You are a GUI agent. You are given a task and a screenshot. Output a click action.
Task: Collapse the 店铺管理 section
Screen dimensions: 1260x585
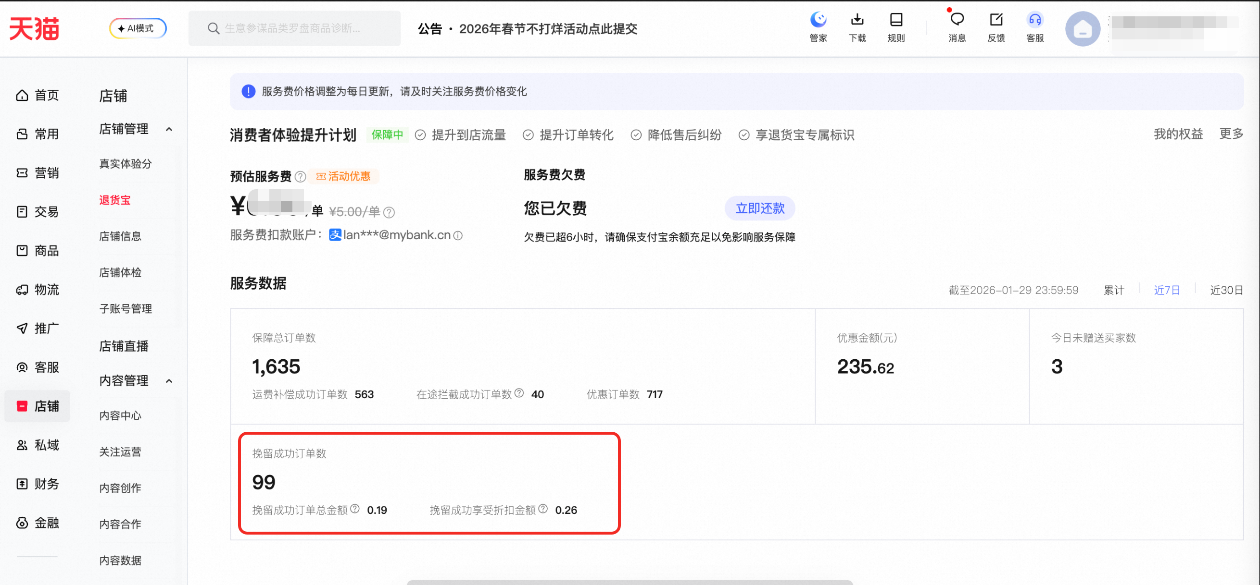pyautogui.click(x=169, y=129)
